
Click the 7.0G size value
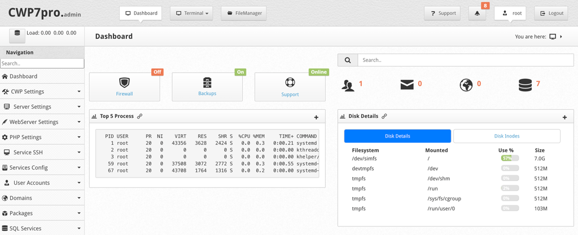coord(540,158)
